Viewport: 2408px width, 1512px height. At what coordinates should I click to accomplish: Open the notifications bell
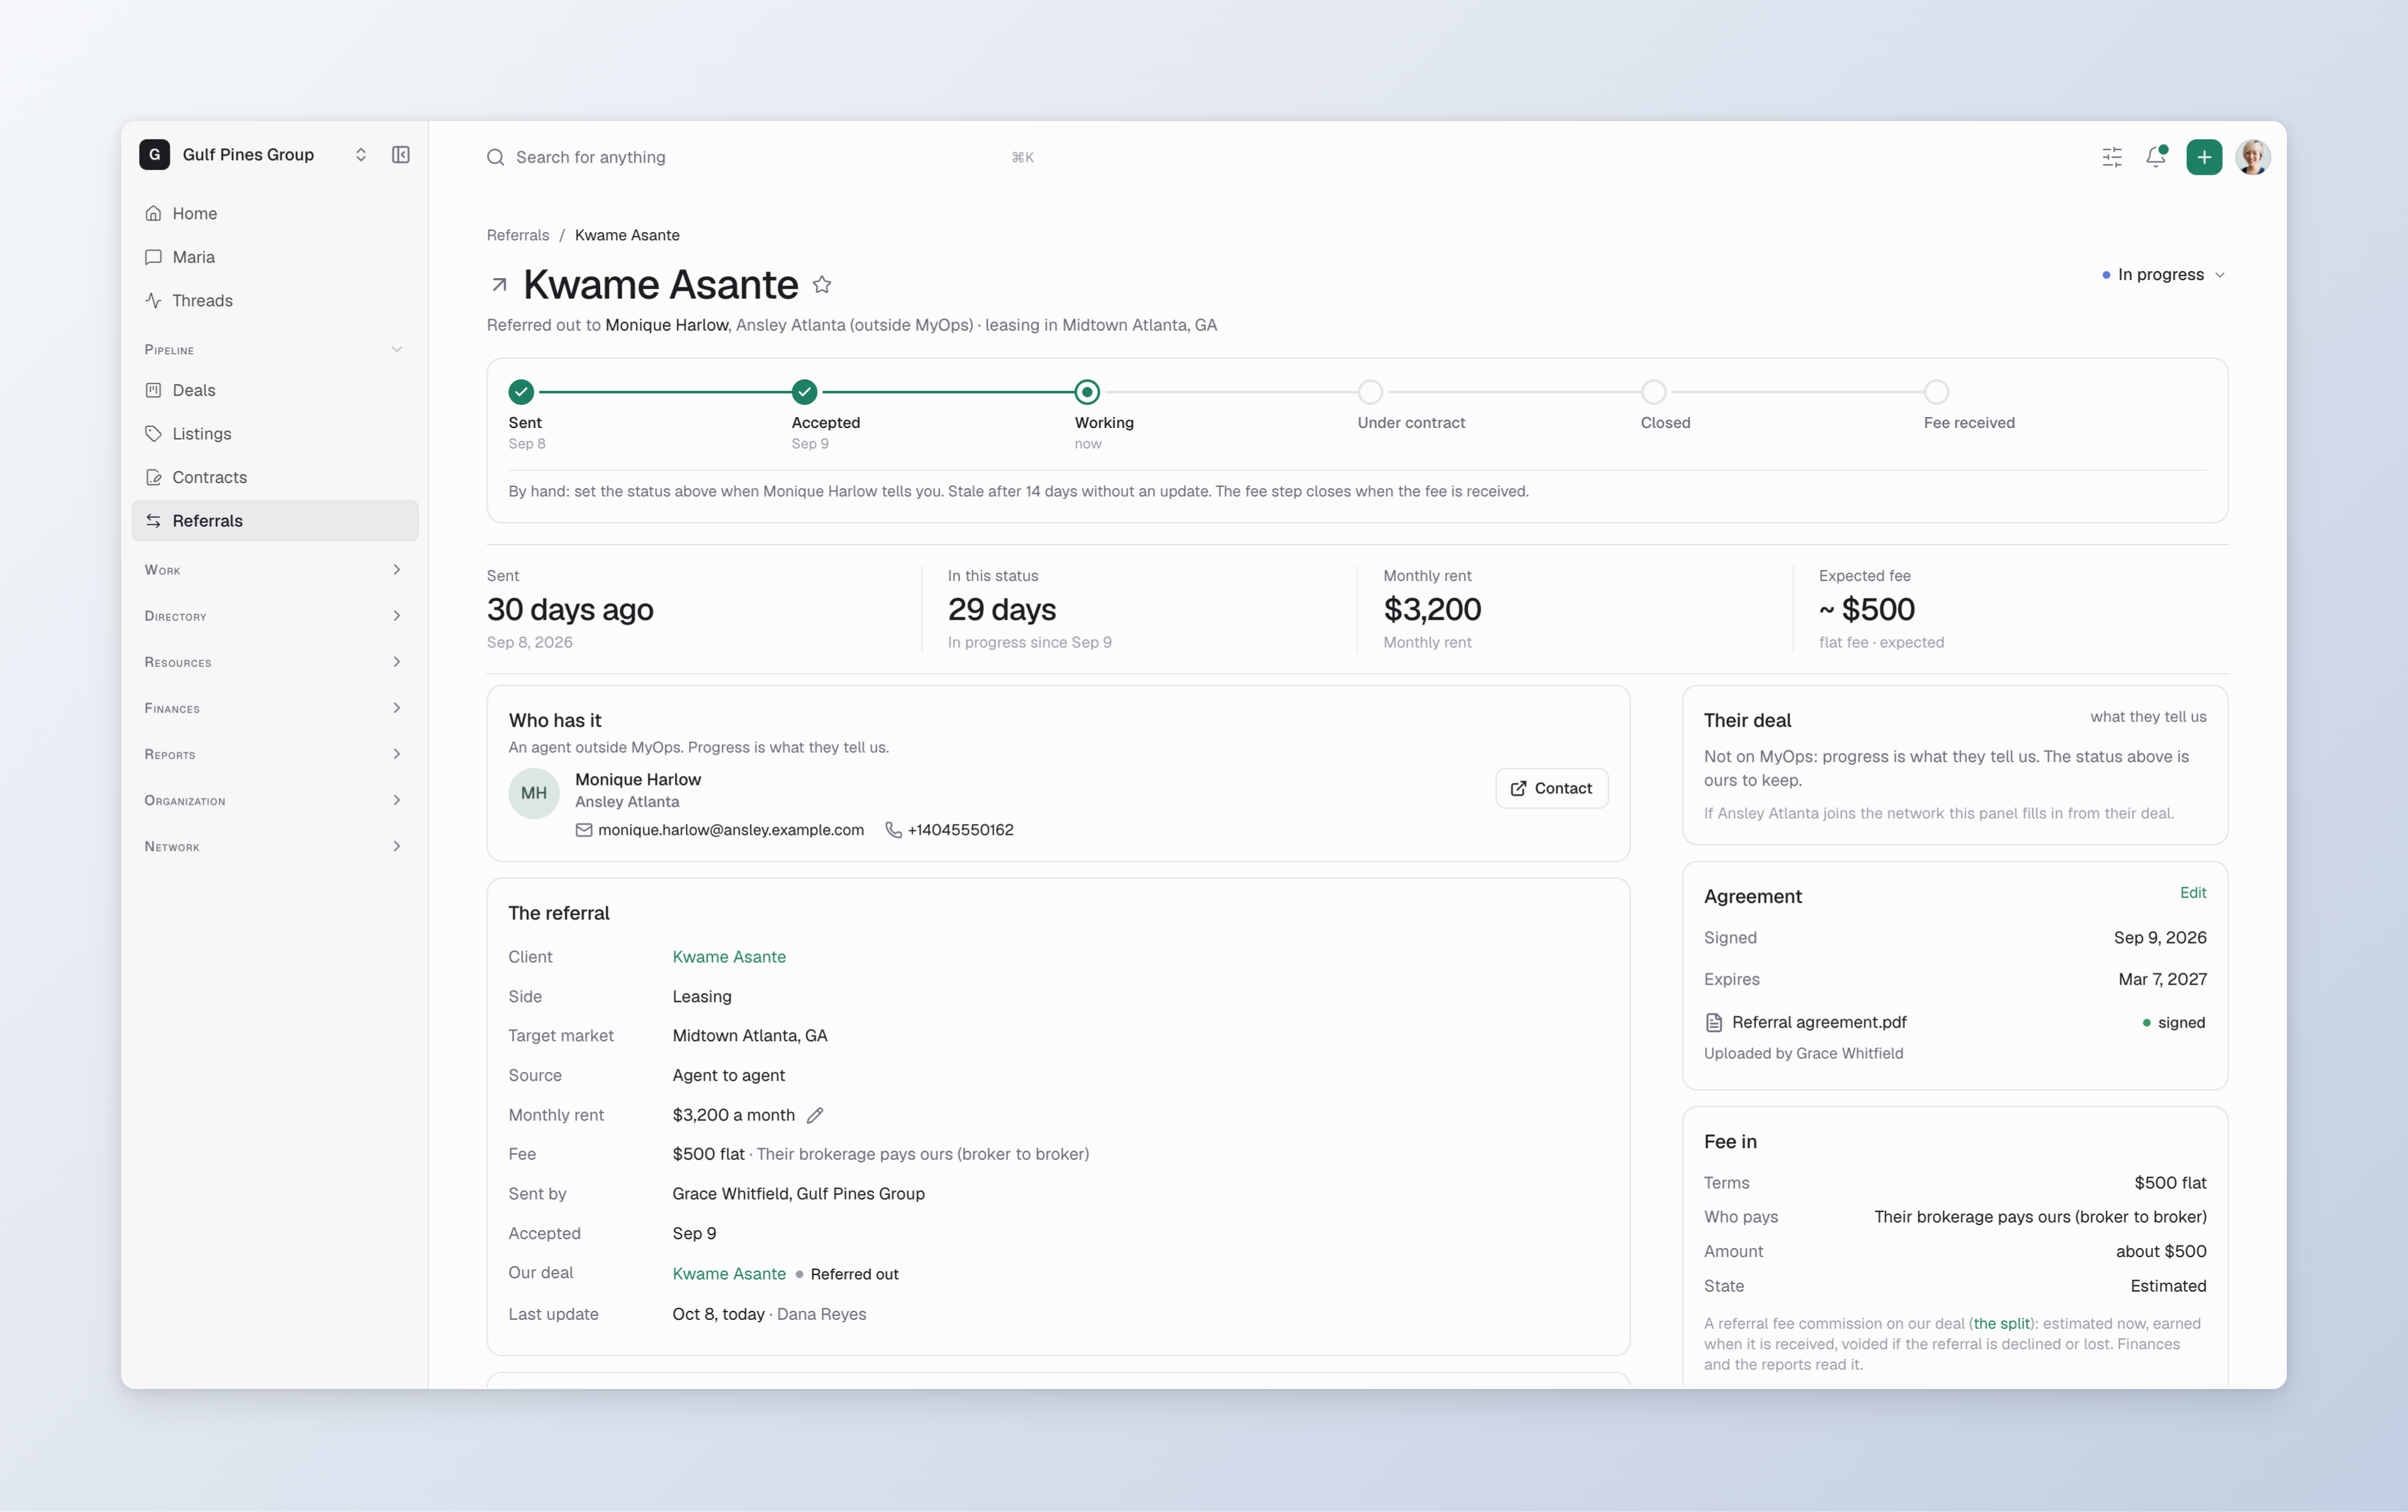coord(2156,157)
